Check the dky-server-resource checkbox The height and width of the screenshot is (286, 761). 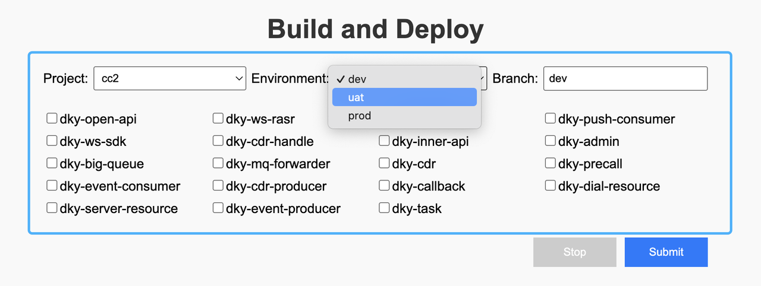52,208
